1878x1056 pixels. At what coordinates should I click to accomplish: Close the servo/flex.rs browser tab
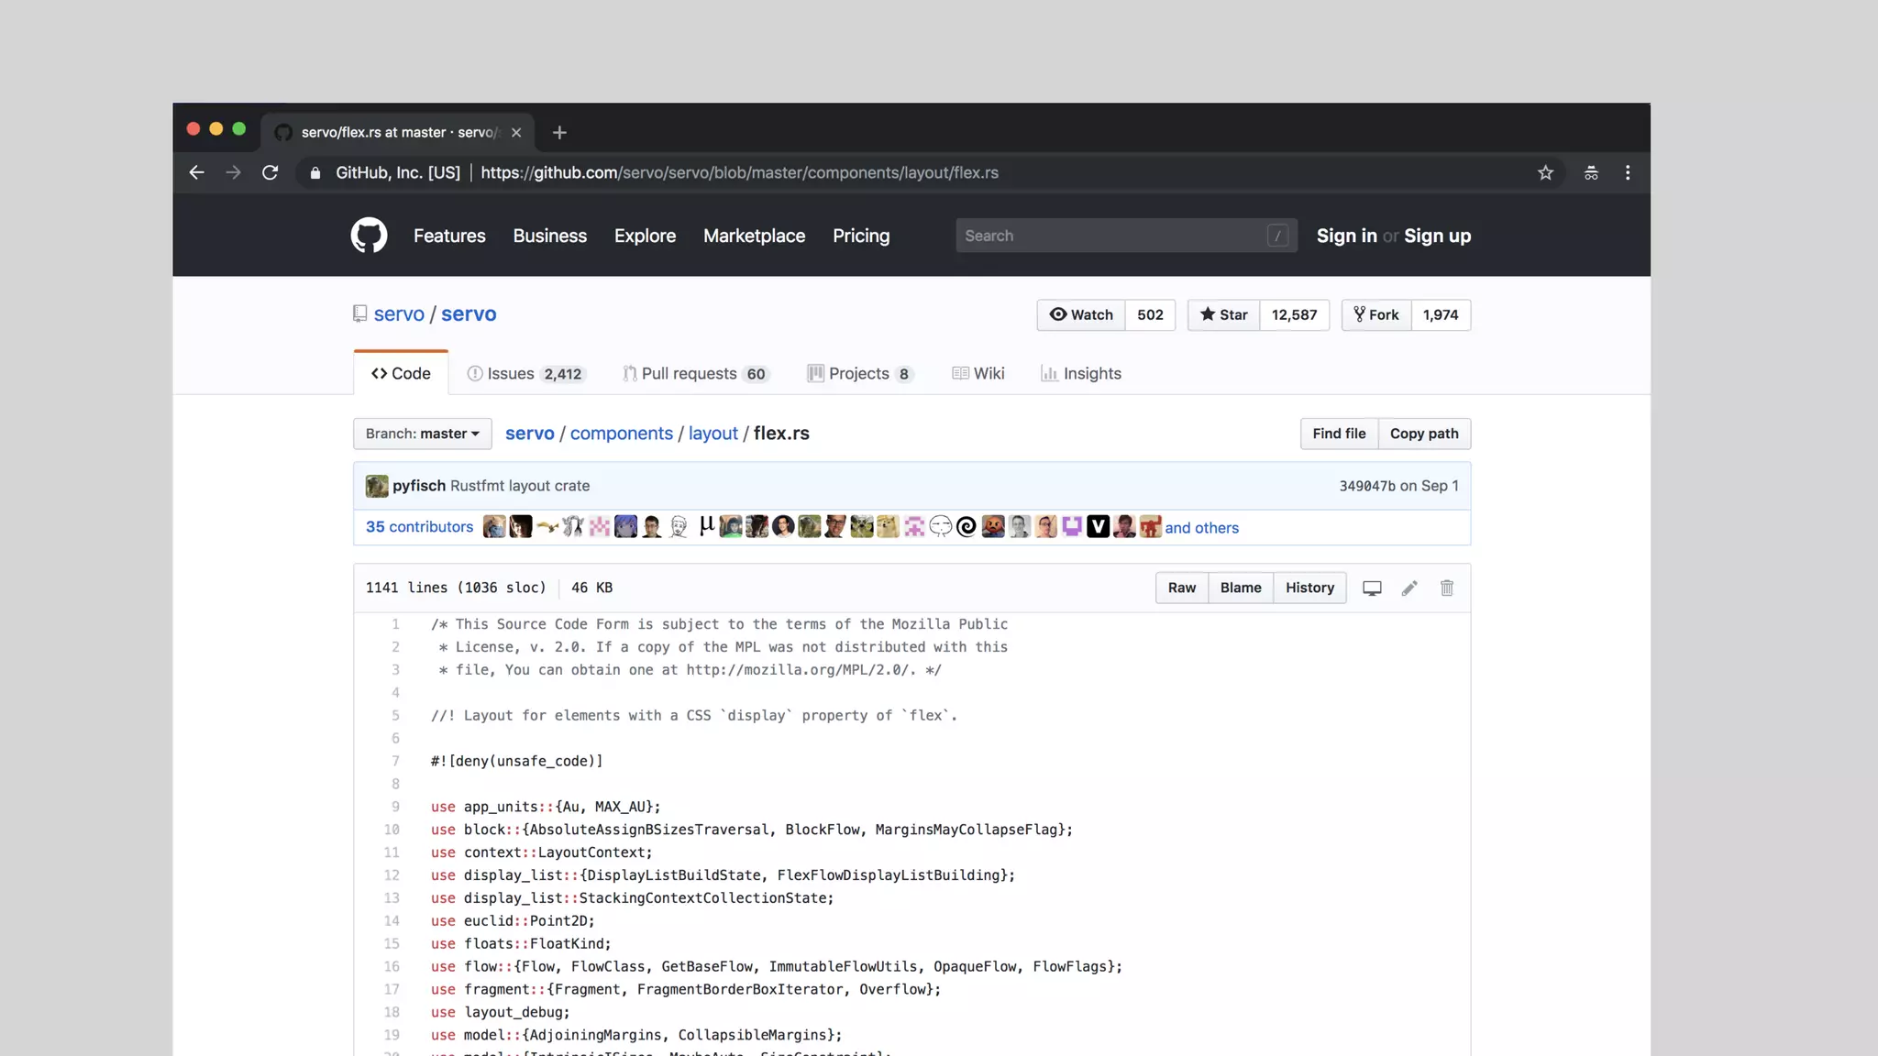tap(516, 132)
